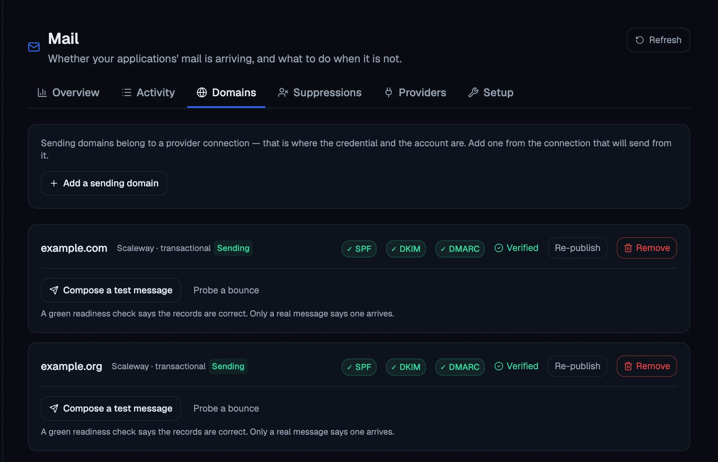Switch to the Overview tab
This screenshot has height=462, width=718.
click(x=68, y=92)
